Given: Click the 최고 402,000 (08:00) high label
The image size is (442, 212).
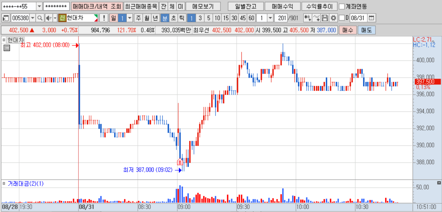Looking at the screenshot, I should [45, 45].
